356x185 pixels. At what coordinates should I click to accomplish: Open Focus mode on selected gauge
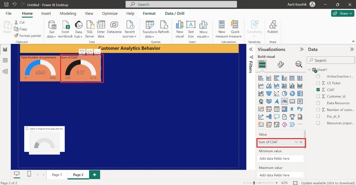coord(89,52)
